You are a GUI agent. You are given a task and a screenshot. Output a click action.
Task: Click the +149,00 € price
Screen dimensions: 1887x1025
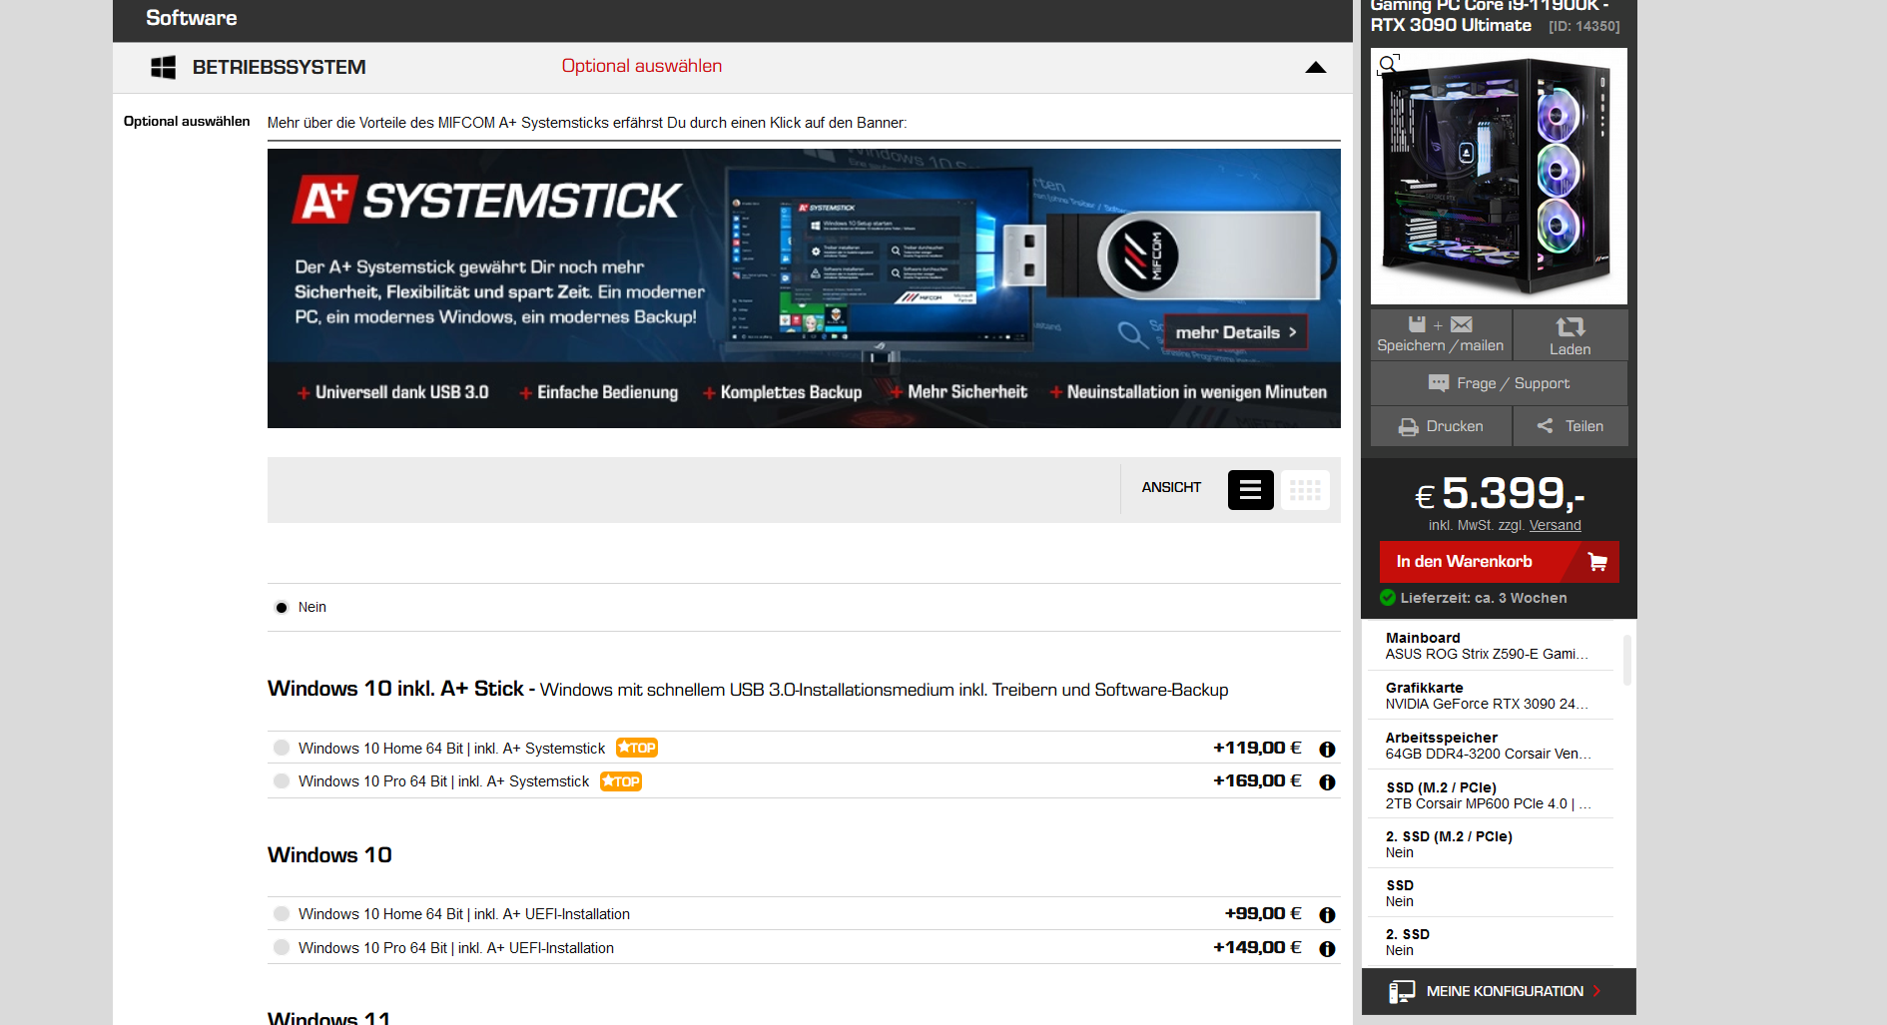click(1257, 947)
